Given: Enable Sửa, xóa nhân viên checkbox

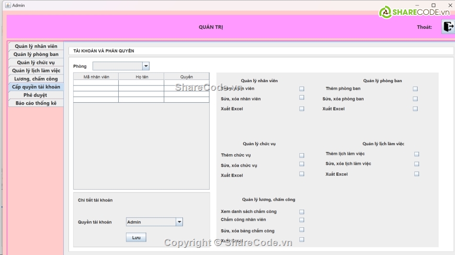Looking at the screenshot, I should [302, 97].
